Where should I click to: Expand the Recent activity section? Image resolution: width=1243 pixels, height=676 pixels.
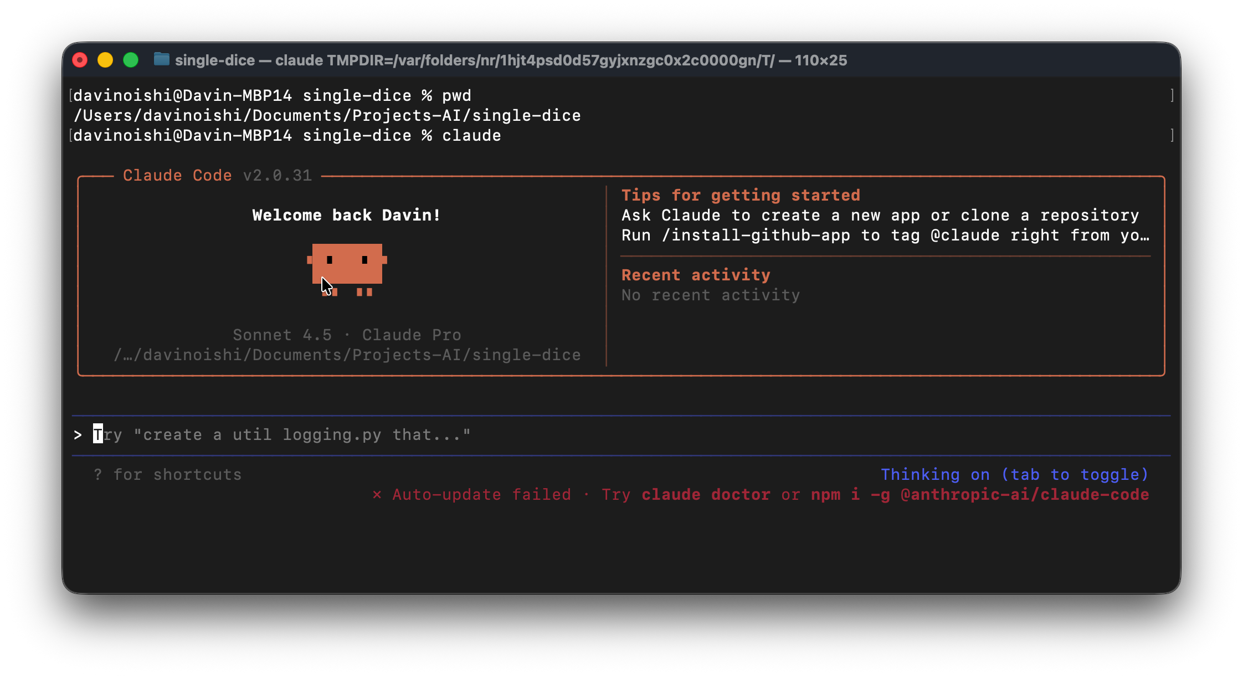696,275
